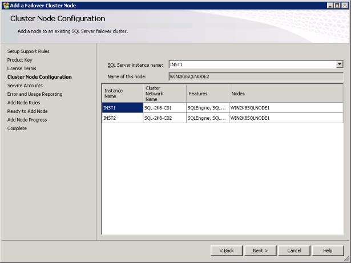Select Service Accounts step in sidebar
Image resolution: width=351 pixels, height=263 pixels.
25,86
